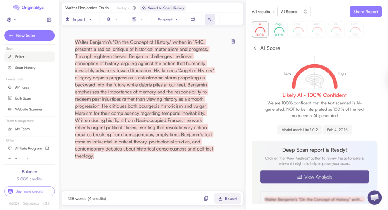Open Affiliate Program link
This screenshot has width=388, height=210.
[x=28, y=148]
